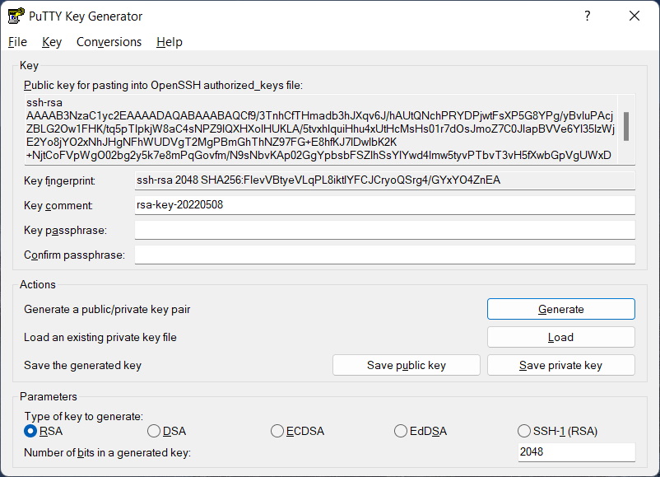Click the Confirm passphrase input field
This screenshot has height=477, width=660.
pyautogui.click(x=384, y=255)
